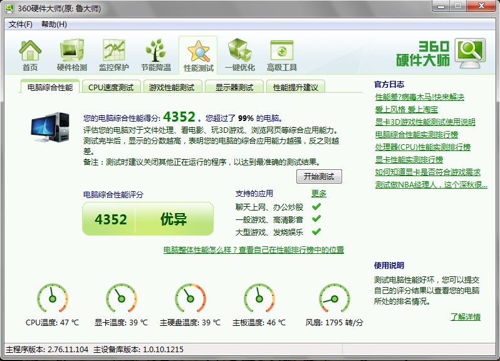Open the 性能差?病毒木马!快来解决 link
The image size is (500, 361).
coord(420,97)
